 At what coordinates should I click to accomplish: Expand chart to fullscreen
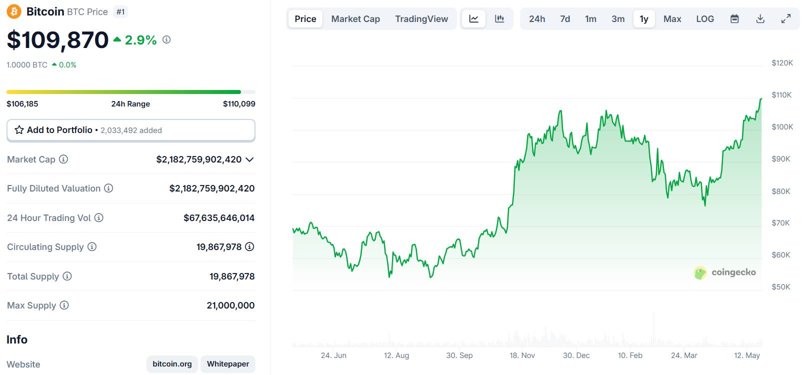click(x=786, y=19)
